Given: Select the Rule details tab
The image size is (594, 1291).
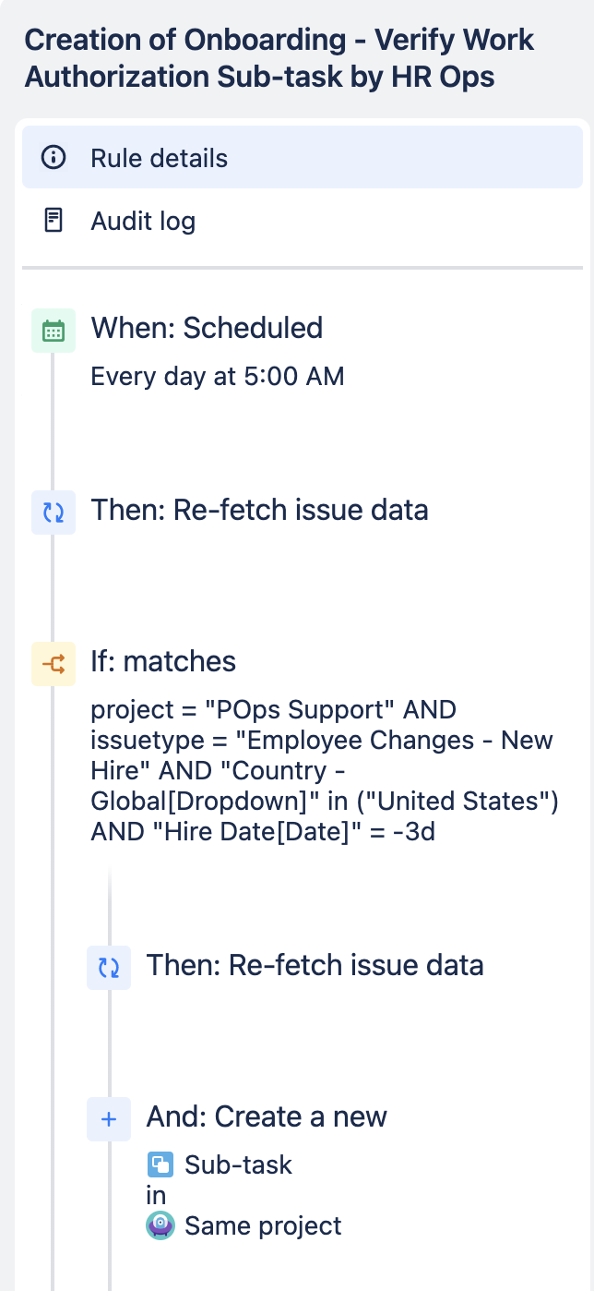Looking at the screenshot, I should tap(158, 157).
